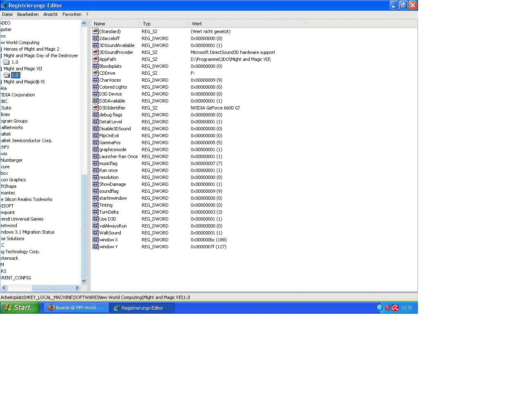This screenshot has width=529, height=397.
Task: Click the DWORD icon for graphicsmode
Action: [96, 149]
